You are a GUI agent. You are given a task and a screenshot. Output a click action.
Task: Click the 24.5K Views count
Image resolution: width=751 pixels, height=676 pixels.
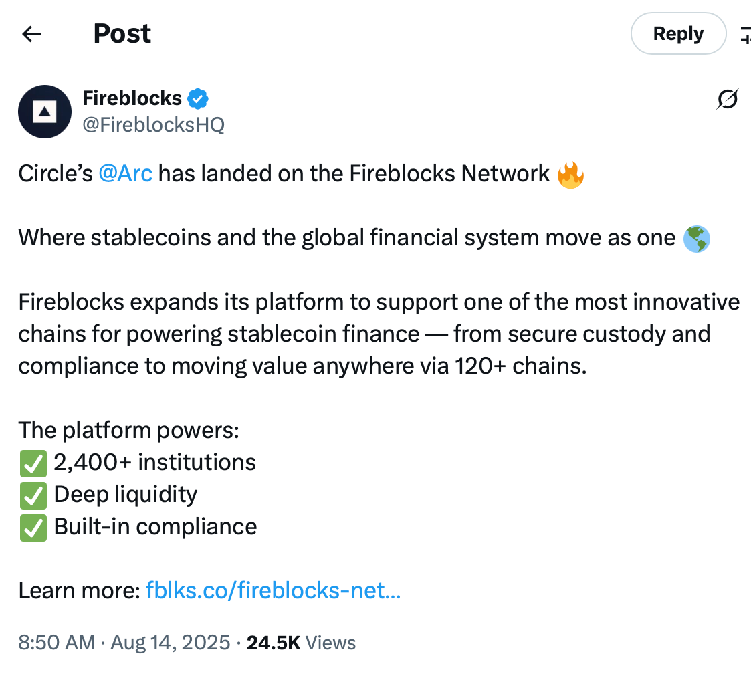click(301, 643)
